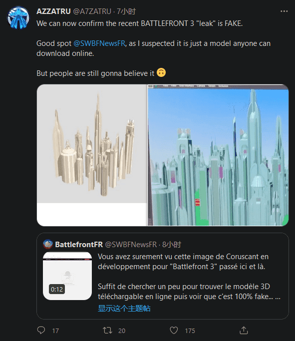This screenshot has height=341, width=295.
Task: Open the reply comment icon
Action: (x=41, y=331)
